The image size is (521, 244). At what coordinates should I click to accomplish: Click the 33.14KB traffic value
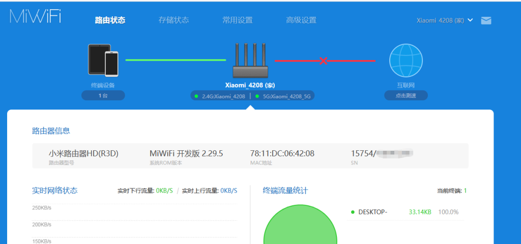pos(420,212)
